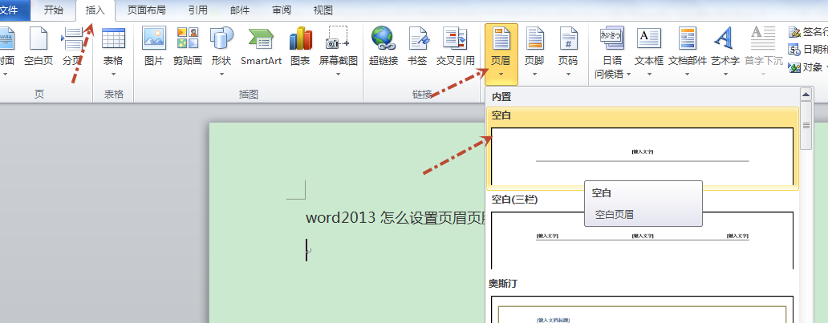Viewport: 828px width, 323px height.
Task: Click the document text line 'word2013 怎么设置页眉页'
Action: [x=395, y=217]
